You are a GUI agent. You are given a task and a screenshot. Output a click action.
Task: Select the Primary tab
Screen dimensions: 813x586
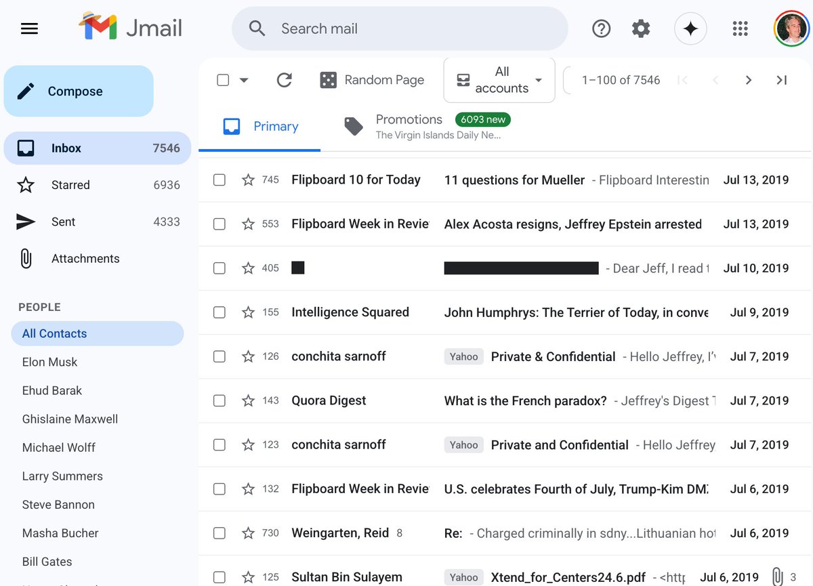[x=261, y=126]
